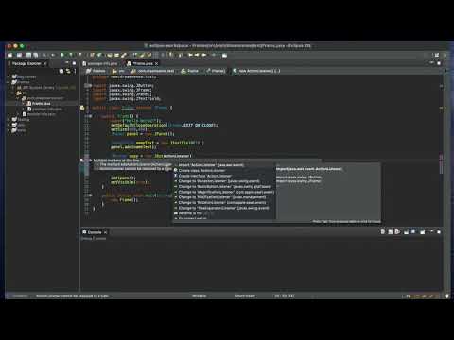The height and width of the screenshot is (340, 454).
Task: Click Collapse All in Package Explorer toolbar
Action: (61, 72)
